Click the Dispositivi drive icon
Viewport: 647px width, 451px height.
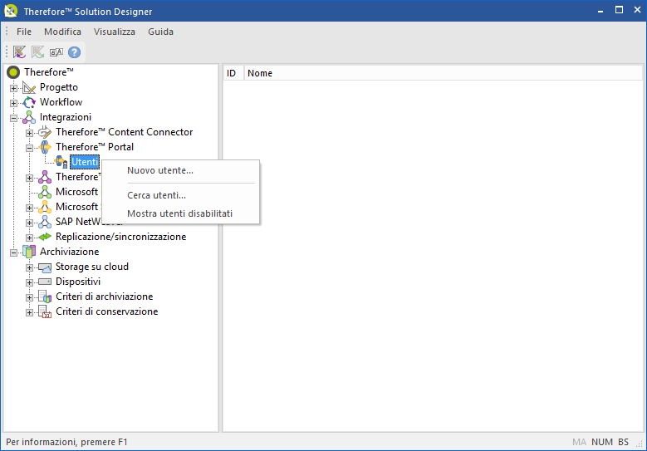click(45, 282)
